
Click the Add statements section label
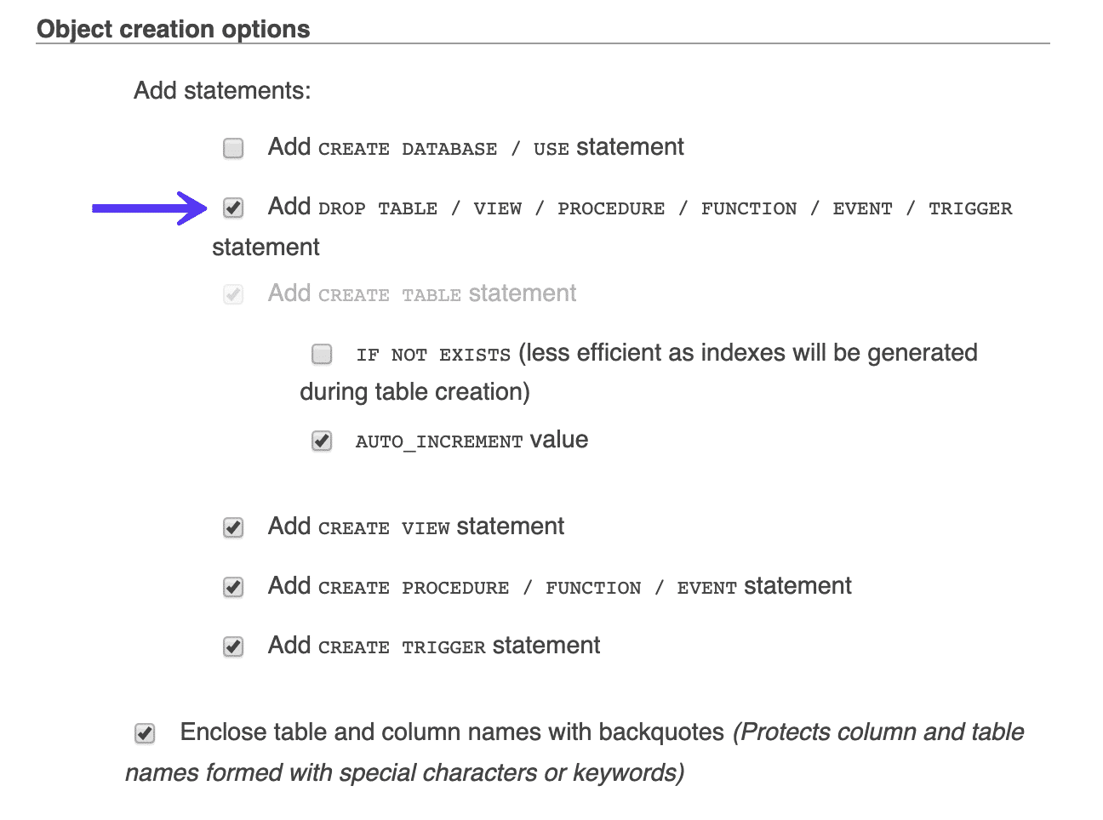pos(222,89)
